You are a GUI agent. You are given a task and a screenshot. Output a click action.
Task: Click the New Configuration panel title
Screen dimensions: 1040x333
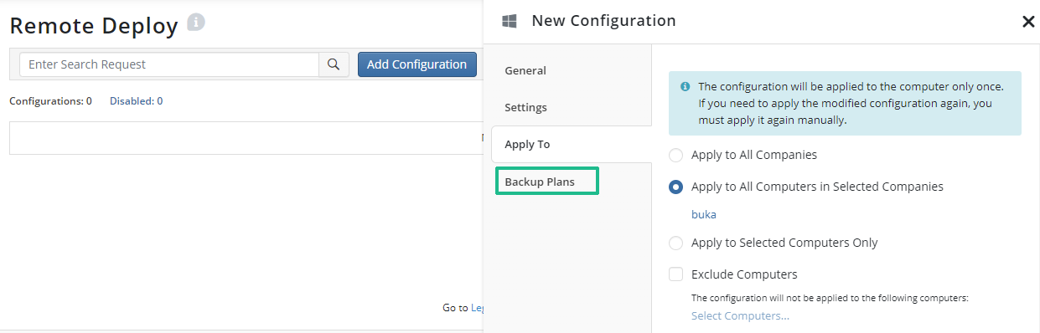click(x=603, y=21)
